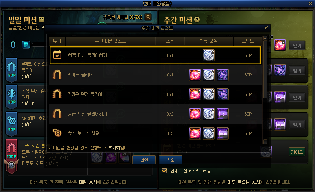Image resolution: width=315 pixels, height=192 pixels.
Task: Click the daily mission help question mark icon
Action: tap(42, 20)
